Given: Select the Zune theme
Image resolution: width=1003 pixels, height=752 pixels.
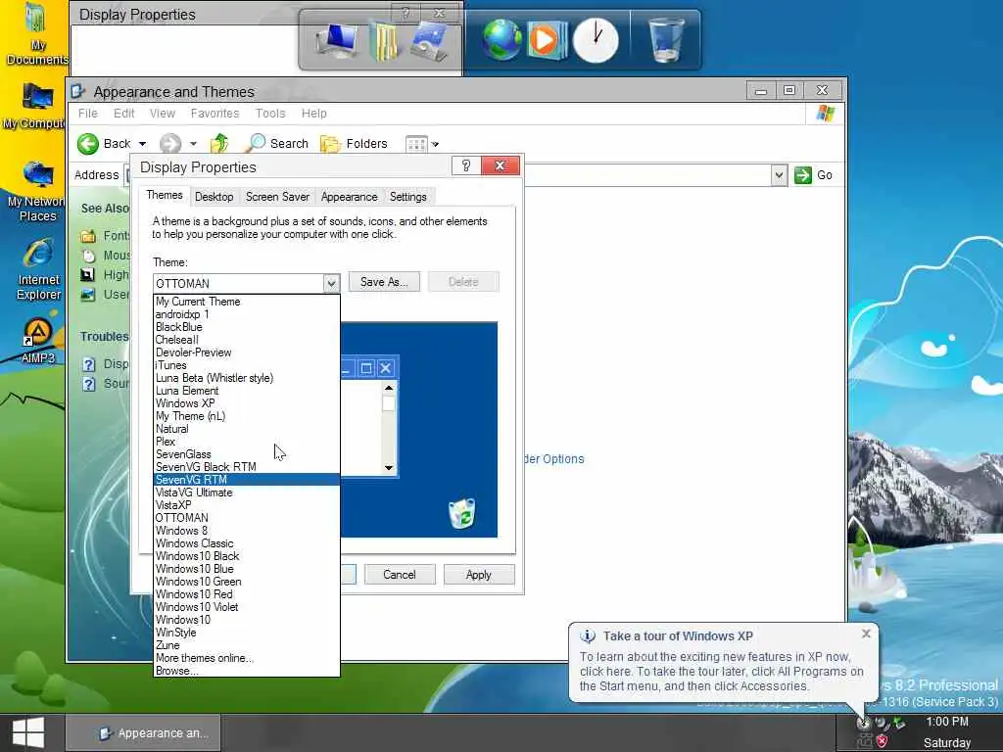Looking at the screenshot, I should pyautogui.click(x=247, y=645).
